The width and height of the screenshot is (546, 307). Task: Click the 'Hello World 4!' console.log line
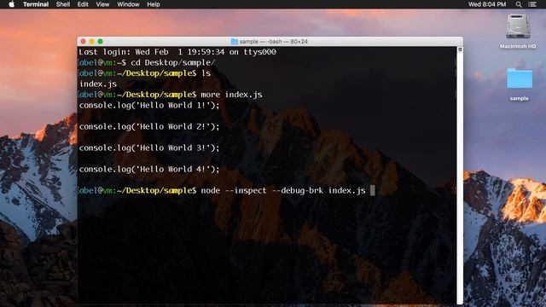coord(149,169)
